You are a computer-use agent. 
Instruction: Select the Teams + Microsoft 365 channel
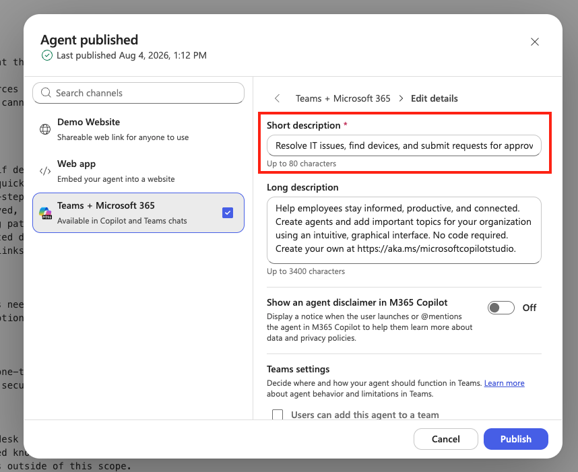click(x=138, y=213)
